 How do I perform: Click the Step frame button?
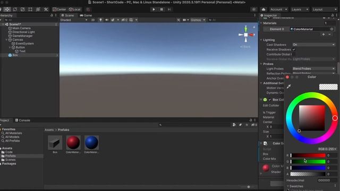[x=169, y=10]
